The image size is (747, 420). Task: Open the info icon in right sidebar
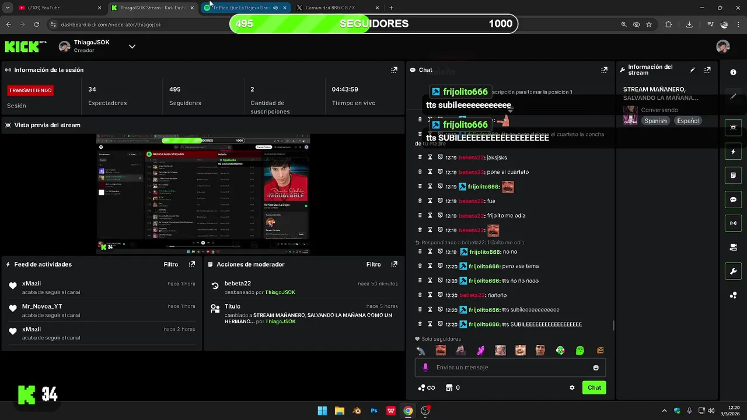pyautogui.click(x=734, y=72)
